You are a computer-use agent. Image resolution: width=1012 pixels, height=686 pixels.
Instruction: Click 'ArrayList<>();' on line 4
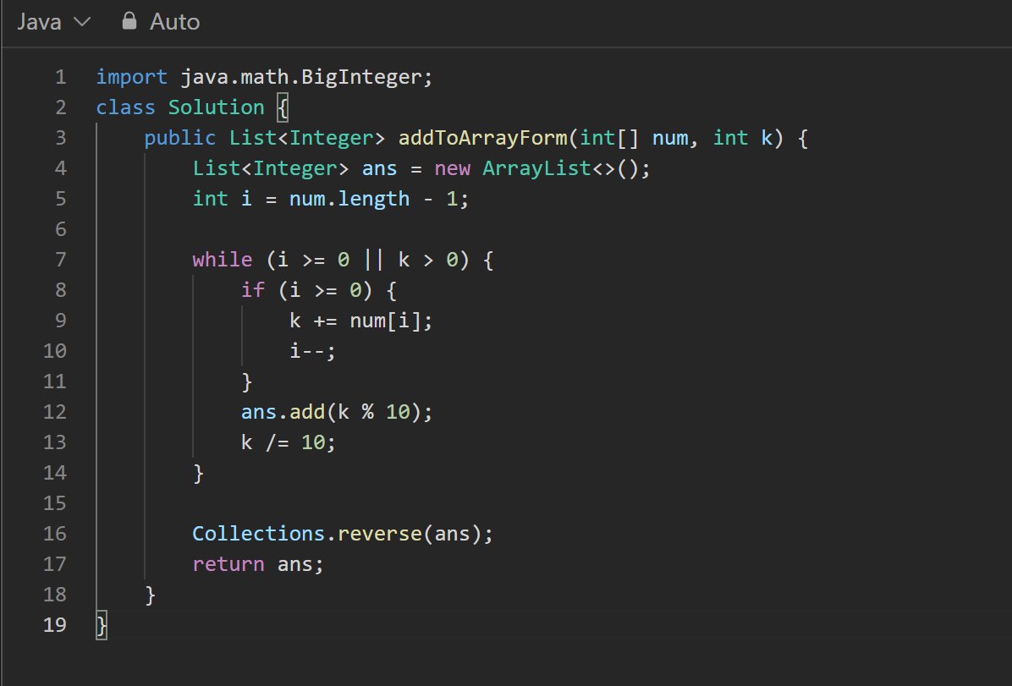(x=567, y=167)
